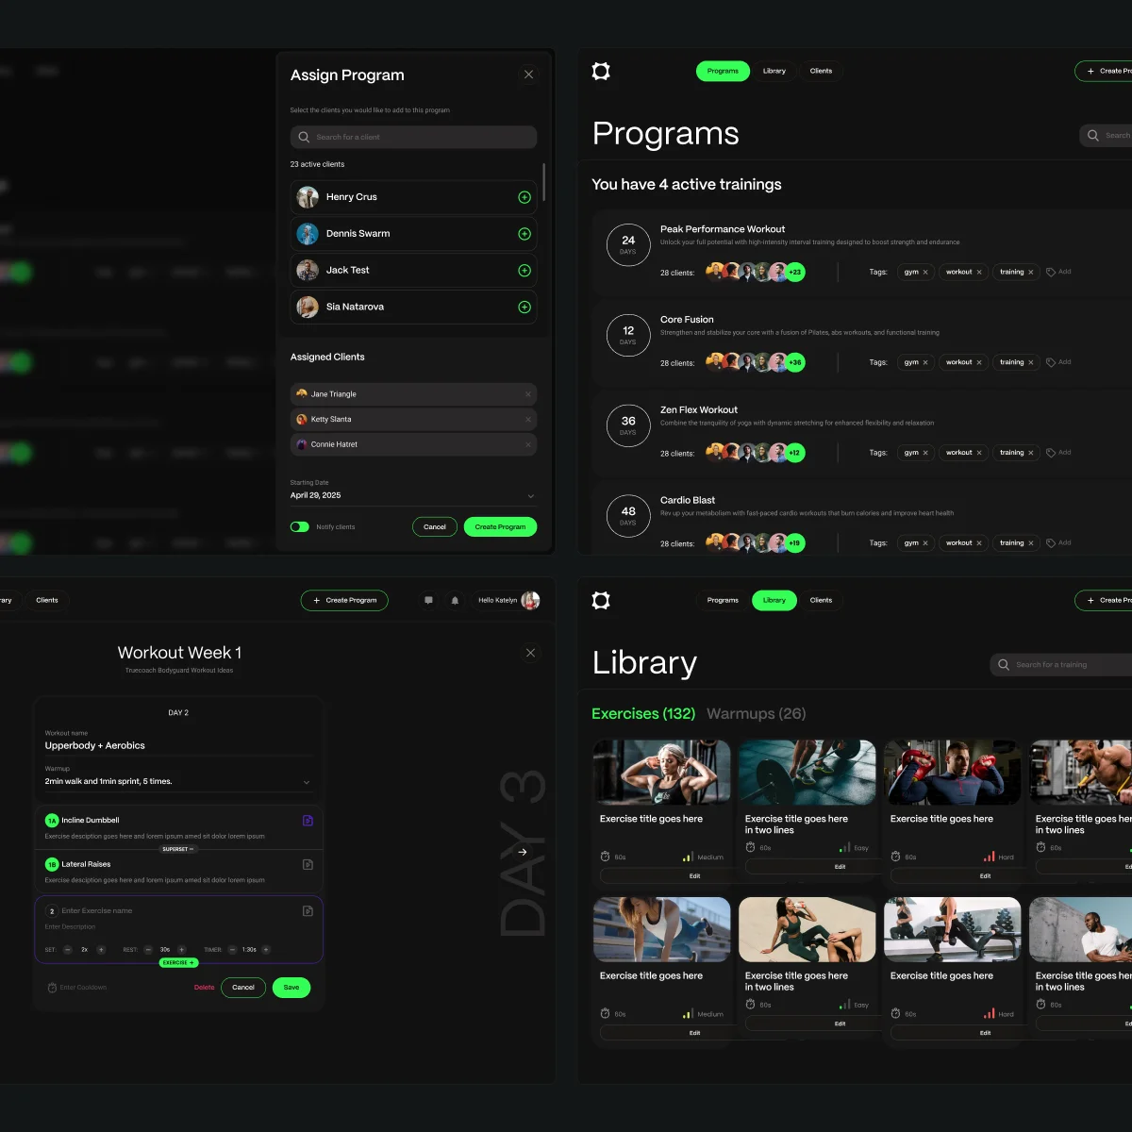
Task: Open the +23 clients badge on Peak Performance
Action: (x=795, y=273)
